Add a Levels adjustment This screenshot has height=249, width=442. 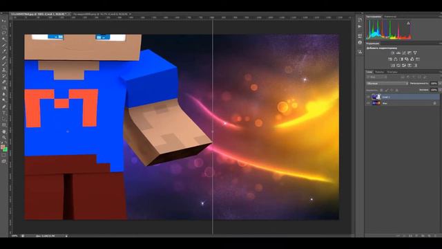point(398,53)
